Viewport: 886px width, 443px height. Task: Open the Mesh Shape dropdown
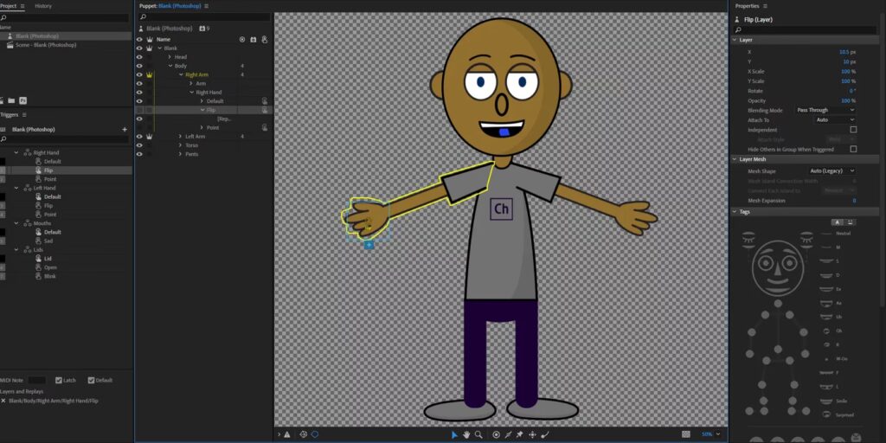[825, 171]
